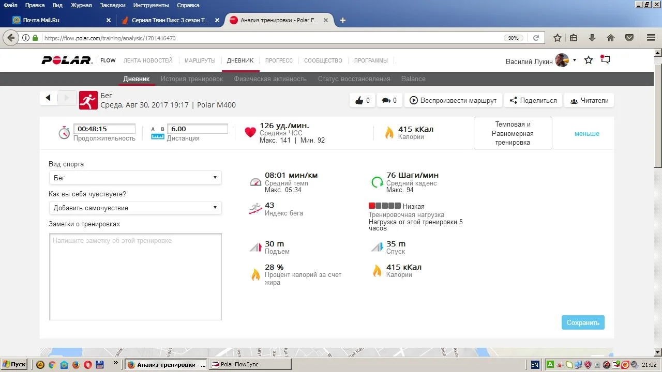Open a new browser tab with plus
This screenshot has height=372, width=662.
tap(342, 20)
